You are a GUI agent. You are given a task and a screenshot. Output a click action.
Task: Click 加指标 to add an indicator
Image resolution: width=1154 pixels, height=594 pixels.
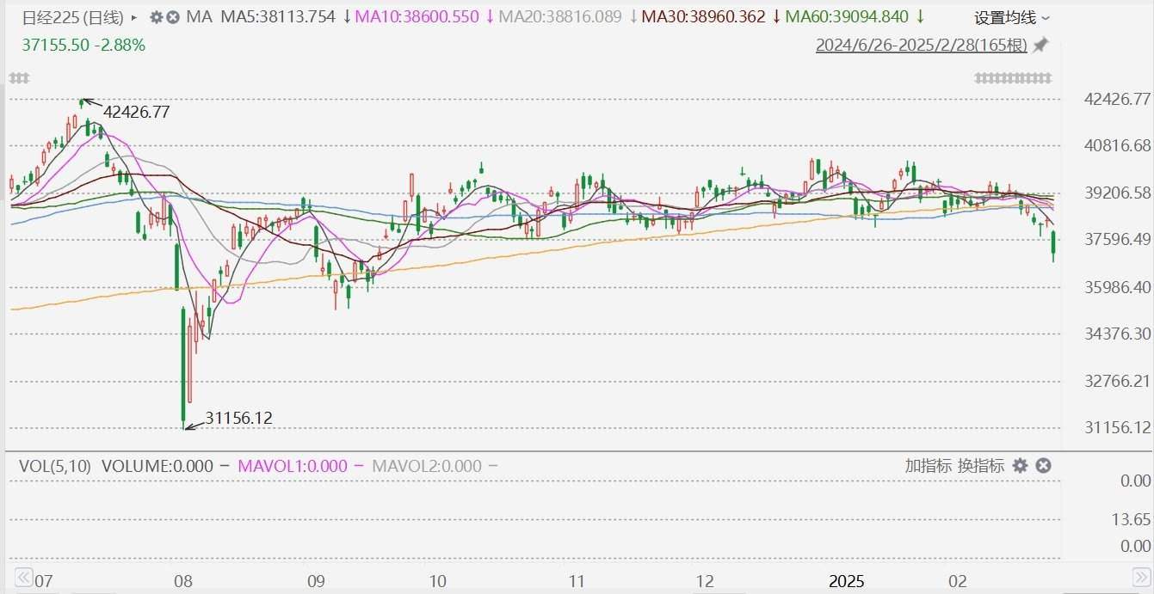[x=928, y=466]
